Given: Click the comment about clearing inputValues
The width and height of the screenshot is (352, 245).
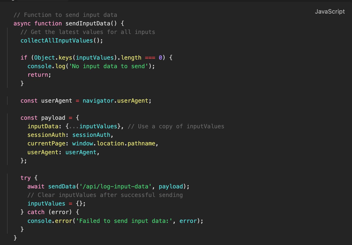Looking at the screenshot, I should pos(105,195).
